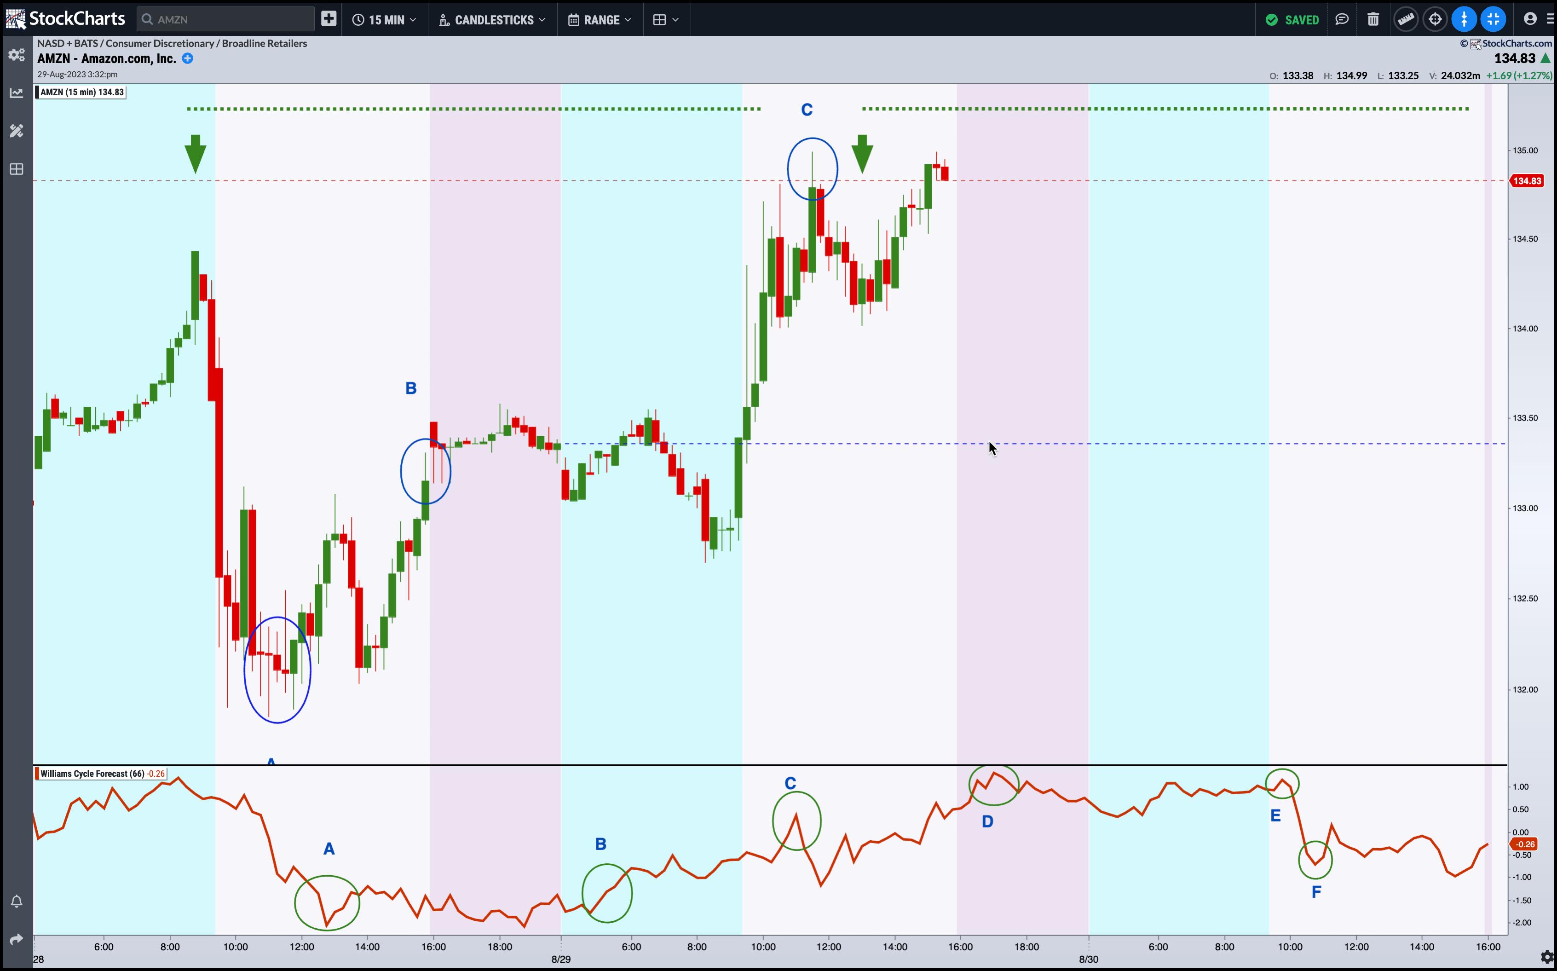Toggle the crosshair mode button
This screenshot has width=1557, height=971.
pyautogui.click(x=1435, y=19)
